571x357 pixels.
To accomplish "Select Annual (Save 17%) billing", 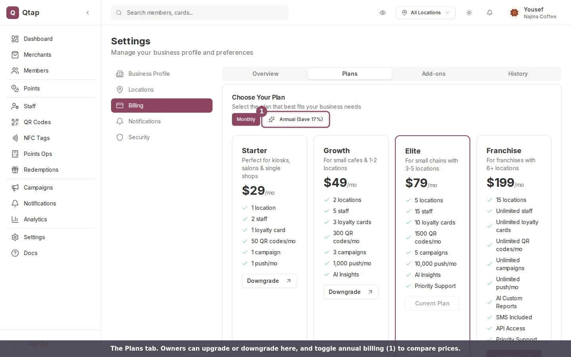I will 296,119.
